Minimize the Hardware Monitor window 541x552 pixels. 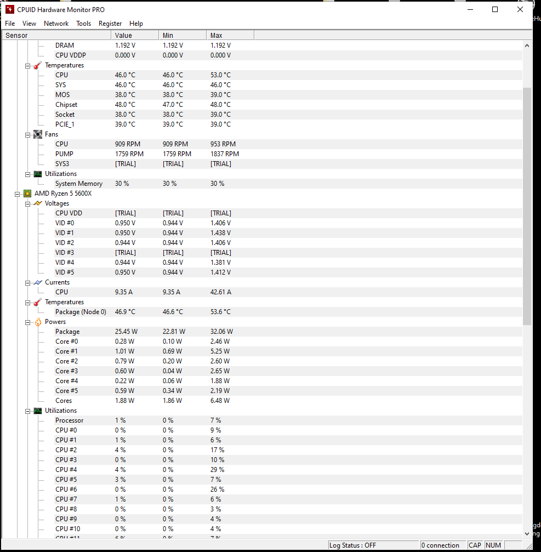(x=470, y=9)
